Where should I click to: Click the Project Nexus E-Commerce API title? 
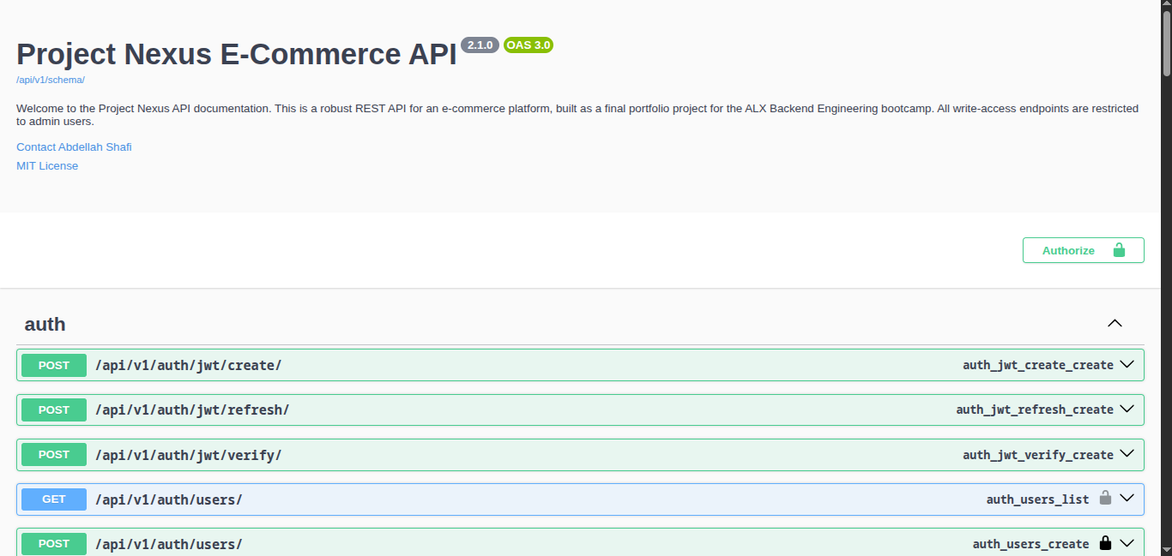(x=237, y=54)
